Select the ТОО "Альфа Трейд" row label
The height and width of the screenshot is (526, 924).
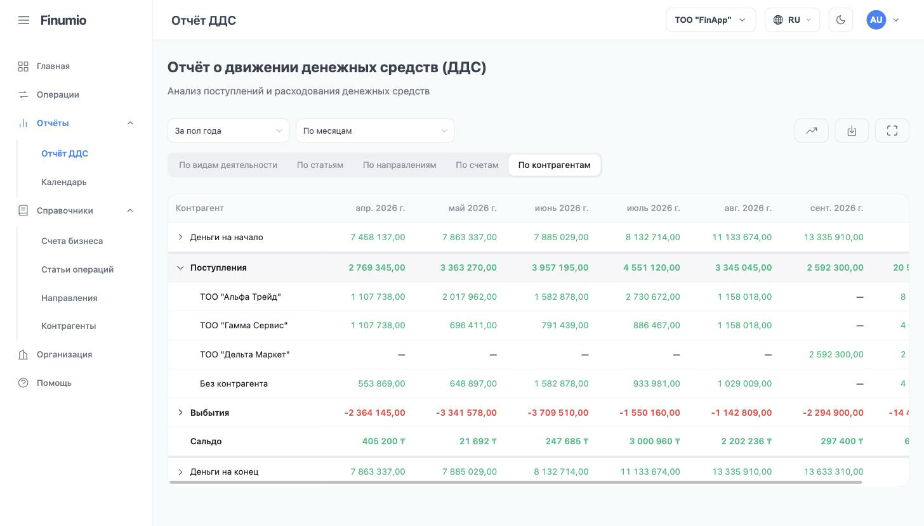(x=241, y=297)
